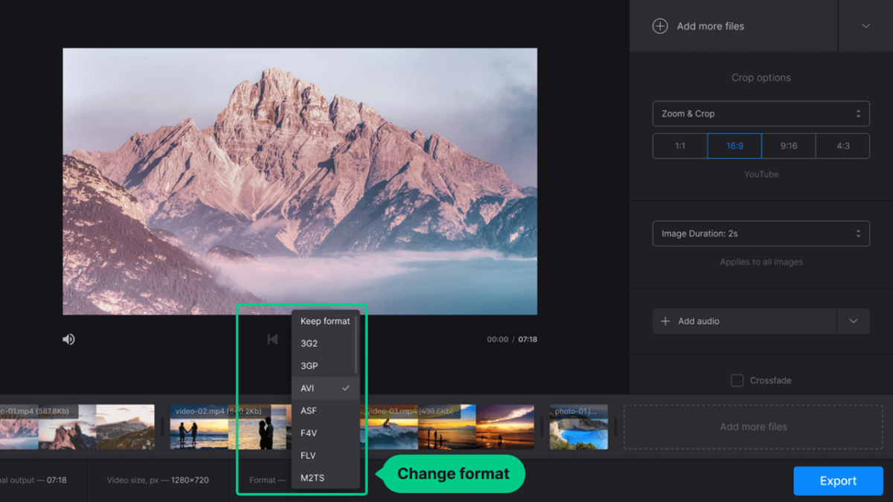Click the 00:00 / 07:18 time display
The image size is (893, 502).
512,339
